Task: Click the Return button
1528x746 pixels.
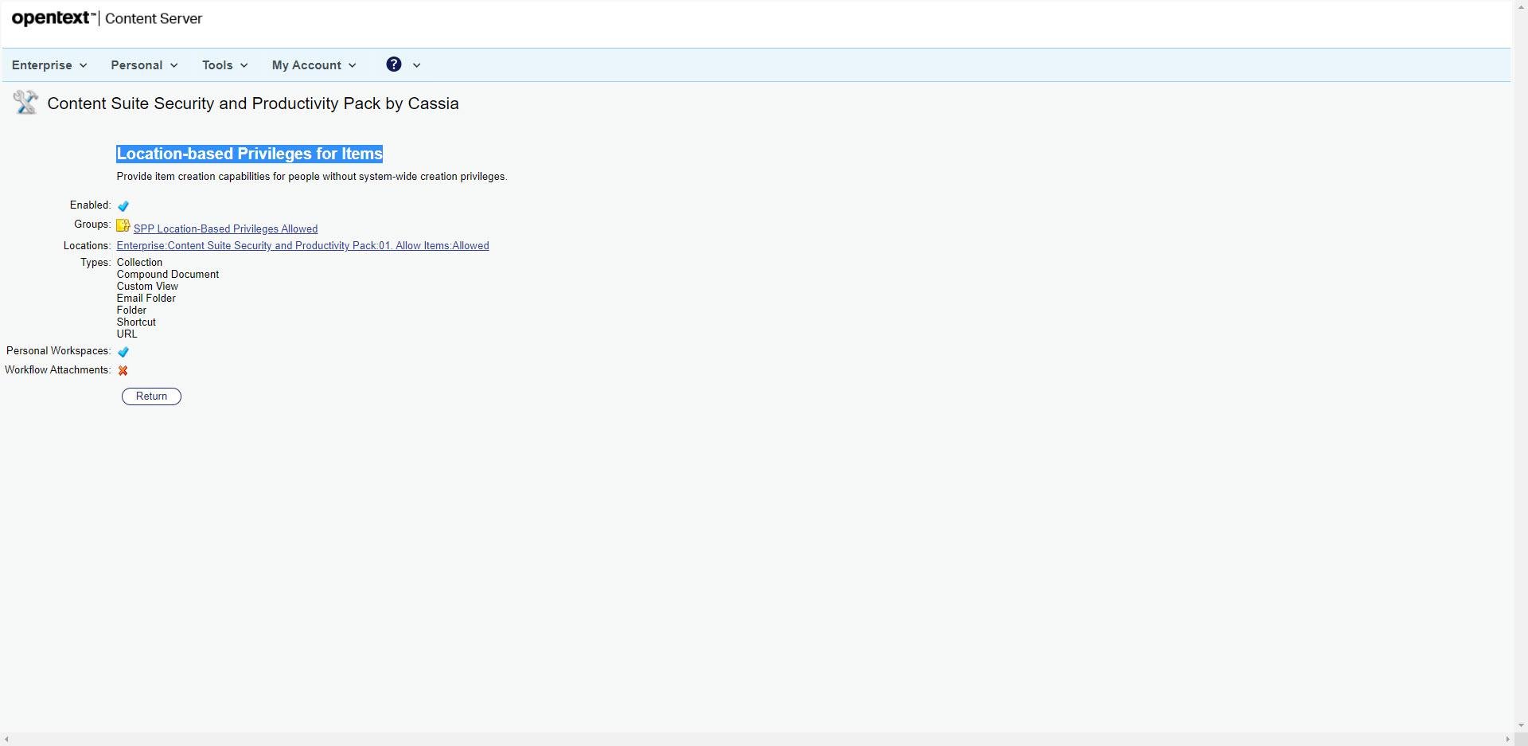Action: click(x=151, y=396)
